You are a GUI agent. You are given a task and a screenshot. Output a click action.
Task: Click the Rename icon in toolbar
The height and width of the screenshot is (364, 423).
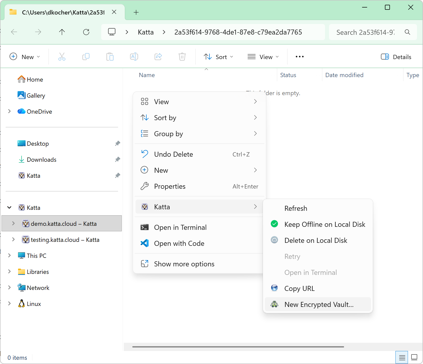tap(134, 57)
